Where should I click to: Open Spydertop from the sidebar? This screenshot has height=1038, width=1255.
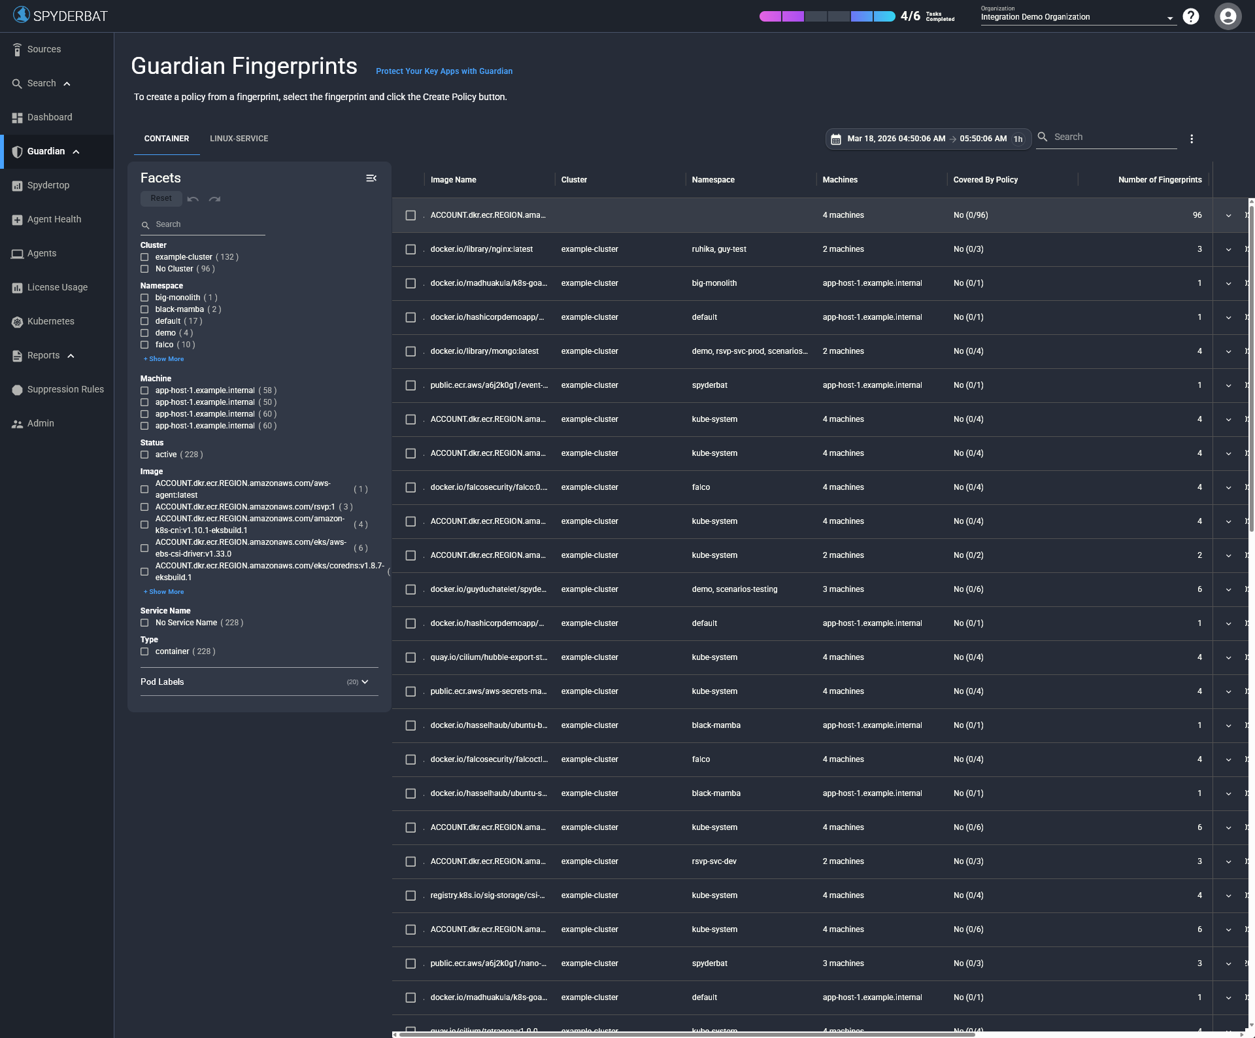(48, 185)
